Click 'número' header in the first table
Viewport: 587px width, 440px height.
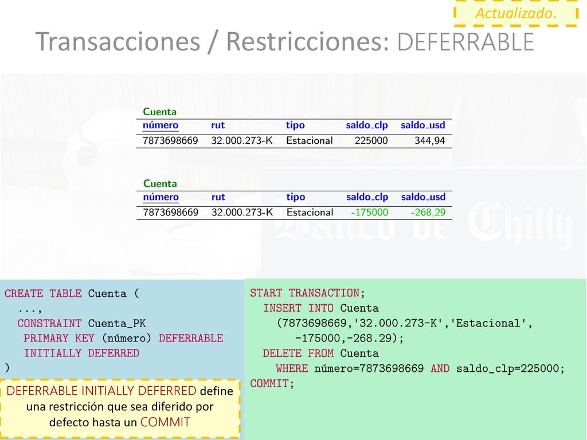(161, 125)
